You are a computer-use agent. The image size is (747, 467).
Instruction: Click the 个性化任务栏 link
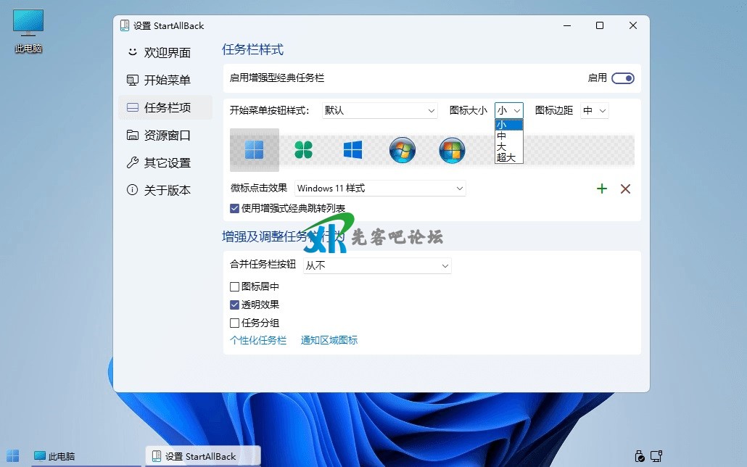(x=258, y=340)
